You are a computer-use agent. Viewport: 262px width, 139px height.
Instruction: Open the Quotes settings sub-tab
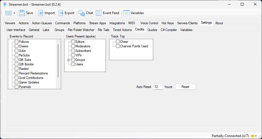(x=152, y=30)
